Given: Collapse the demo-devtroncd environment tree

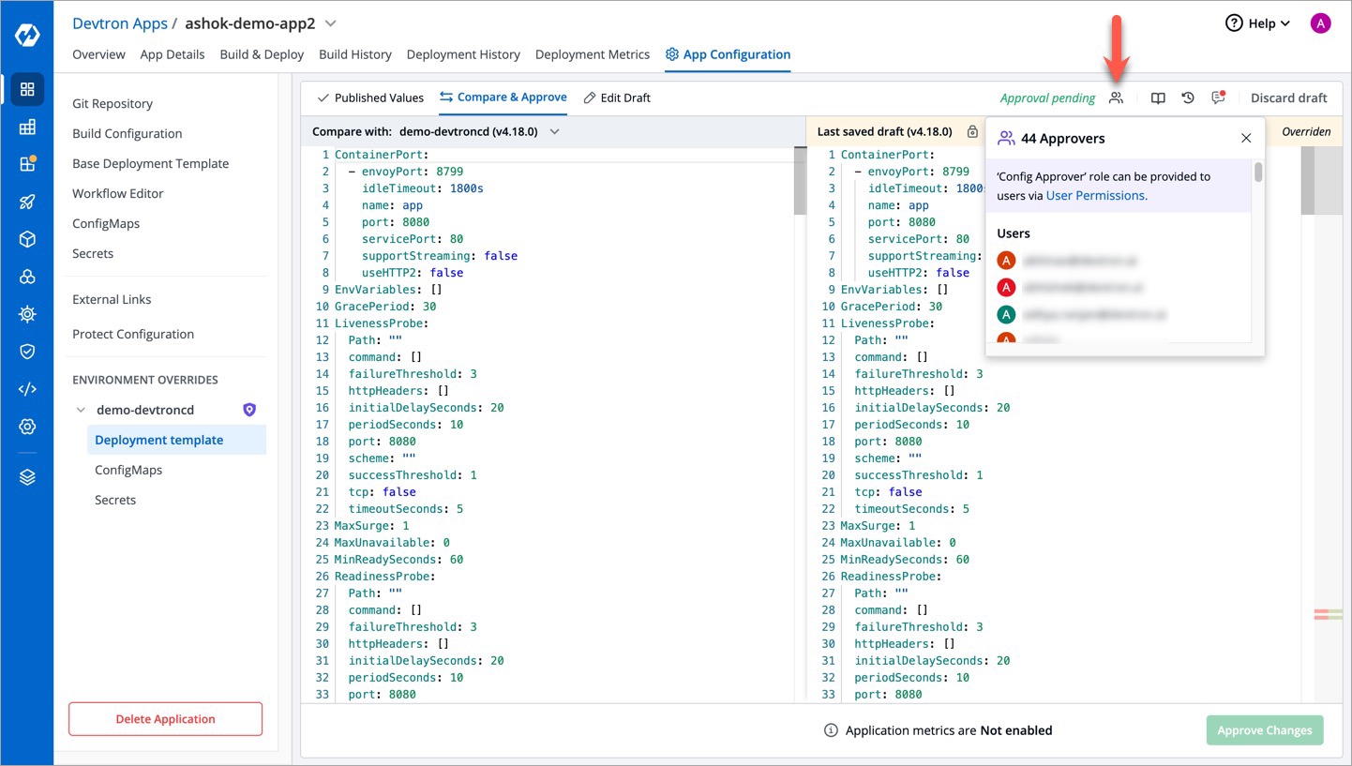Looking at the screenshot, I should (x=81, y=411).
